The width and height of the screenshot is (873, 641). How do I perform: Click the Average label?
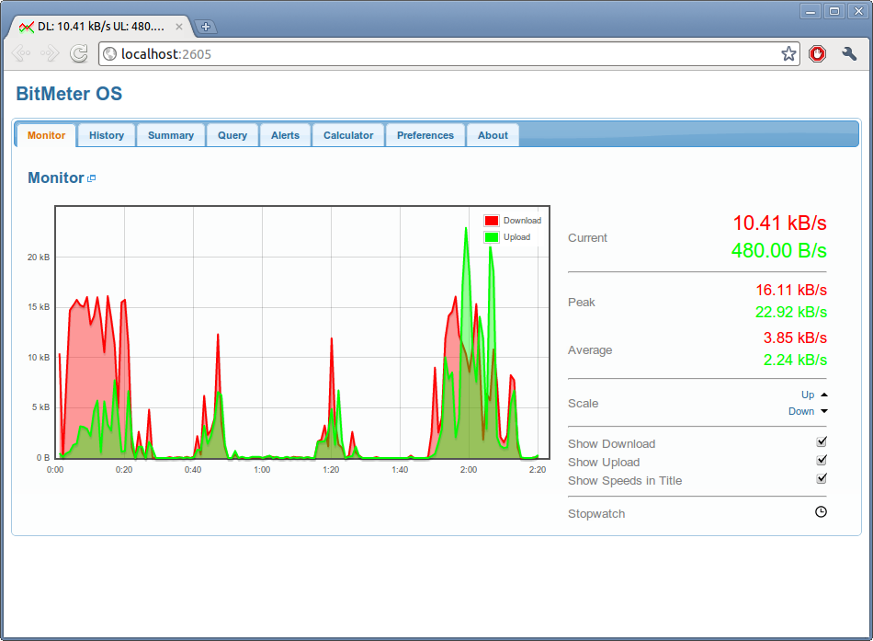590,350
